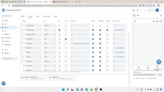
Task: Open the Options tab
Action: click(56, 16)
